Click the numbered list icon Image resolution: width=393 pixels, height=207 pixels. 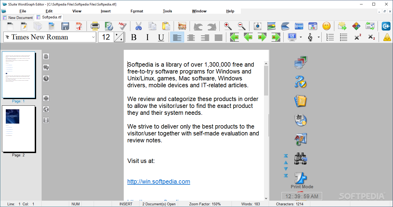tap(330, 37)
